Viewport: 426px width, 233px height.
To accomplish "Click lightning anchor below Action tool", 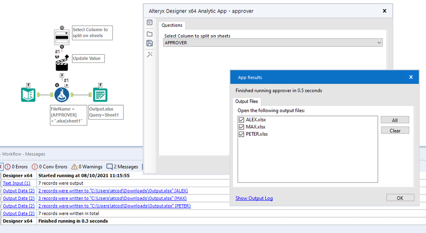I will tap(62, 76).
